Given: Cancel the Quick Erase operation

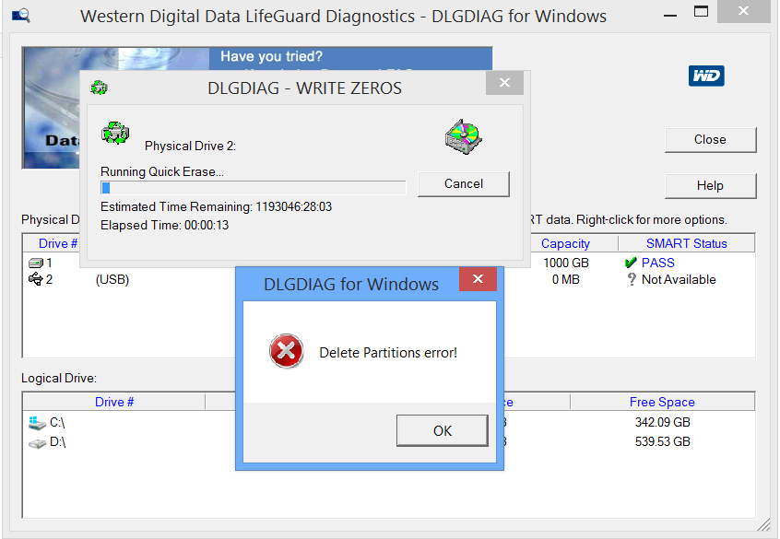Looking at the screenshot, I should coord(464,184).
